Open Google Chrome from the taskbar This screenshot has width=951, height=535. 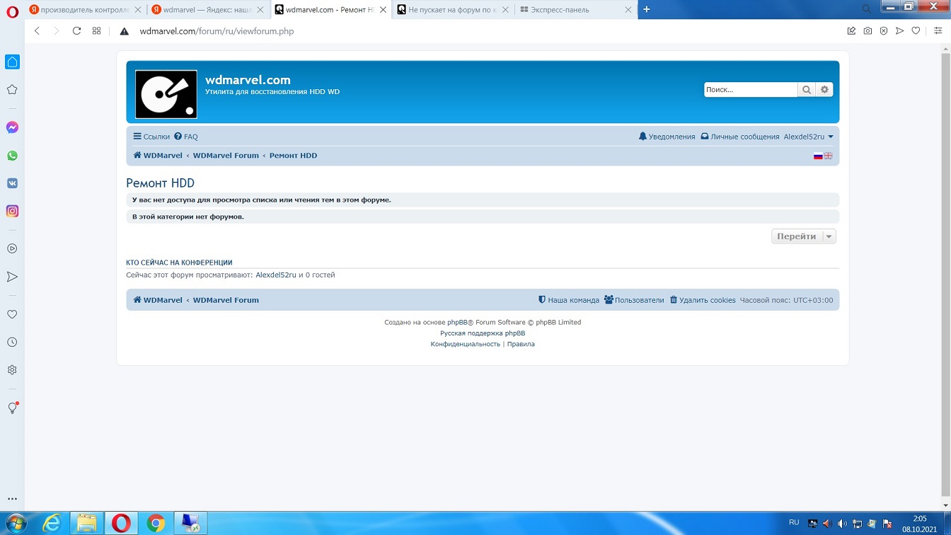pyautogui.click(x=156, y=523)
